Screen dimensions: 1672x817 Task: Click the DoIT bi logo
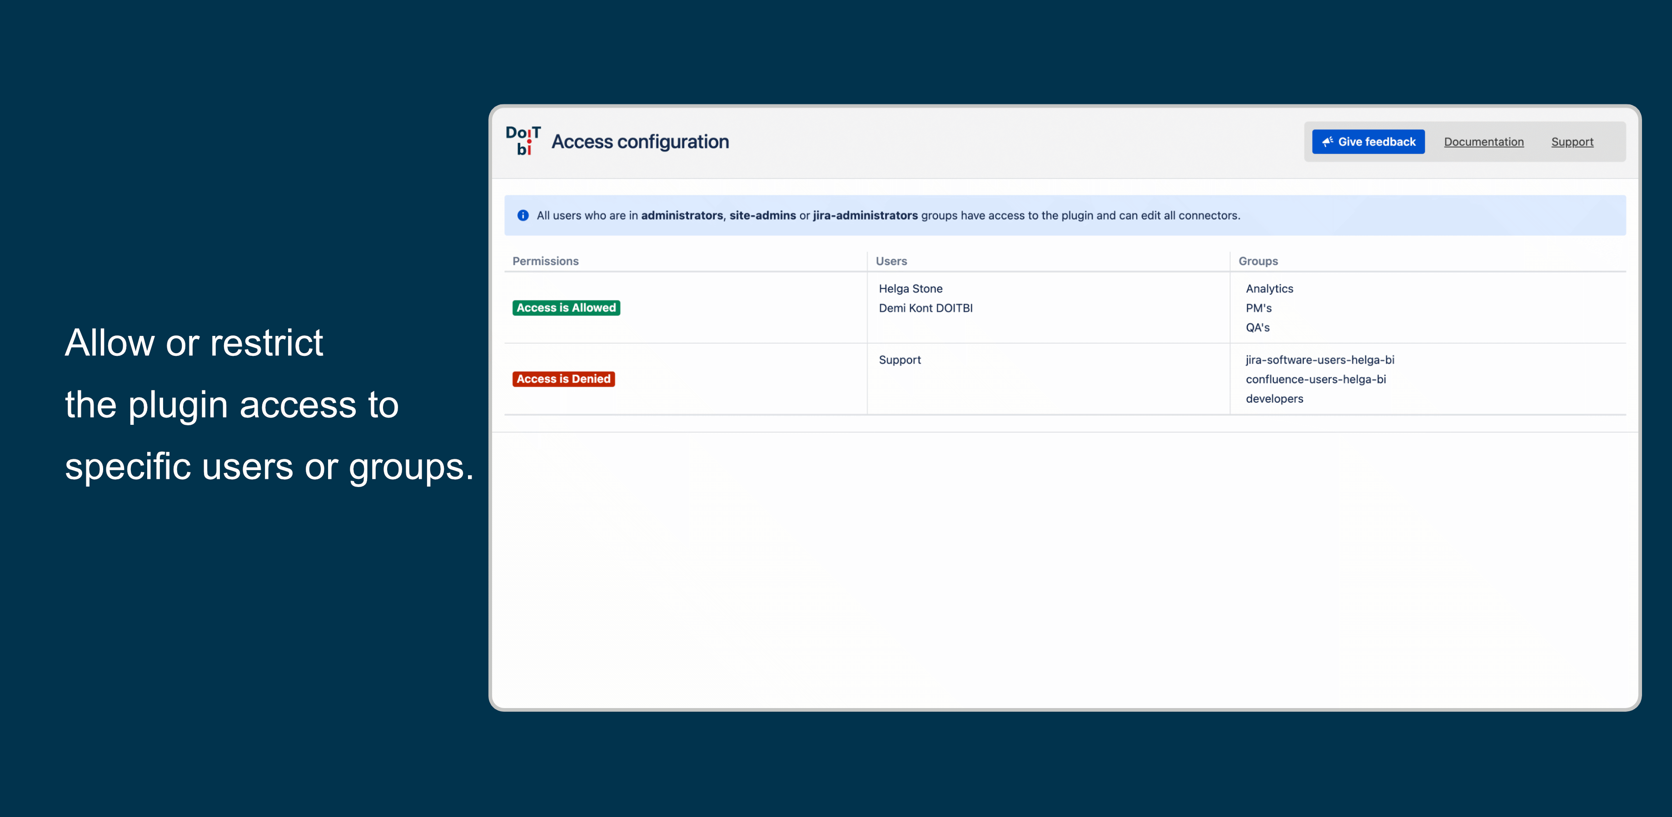coord(523,141)
